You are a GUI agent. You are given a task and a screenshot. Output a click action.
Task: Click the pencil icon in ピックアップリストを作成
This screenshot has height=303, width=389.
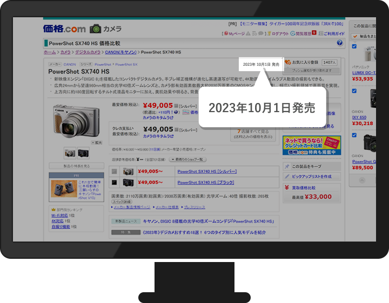click(287, 176)
